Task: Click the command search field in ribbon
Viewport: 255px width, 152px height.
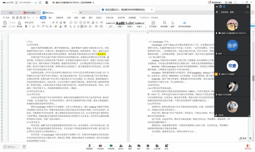Action: click(149, 18)
